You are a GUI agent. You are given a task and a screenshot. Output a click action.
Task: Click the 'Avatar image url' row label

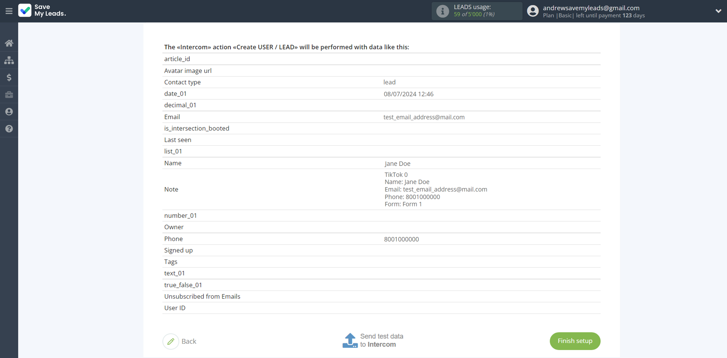(x=188, y=70)
